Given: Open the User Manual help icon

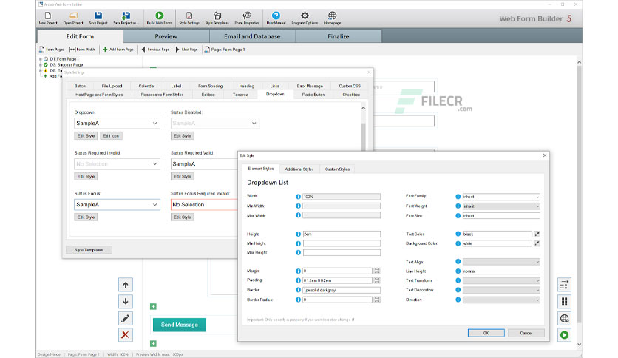Looking at the screenshot, I should (276, 18).
